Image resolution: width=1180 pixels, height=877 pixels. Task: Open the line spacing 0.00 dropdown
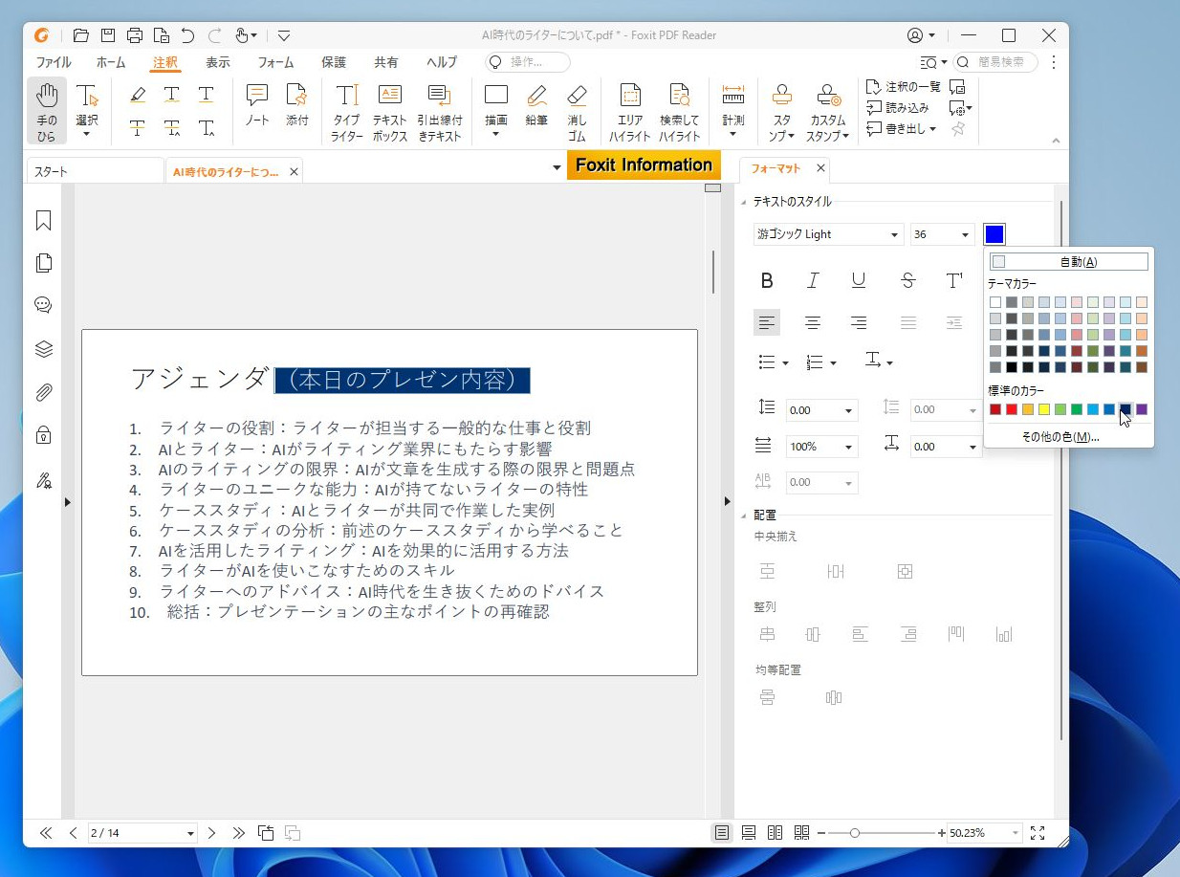(848, 410)
